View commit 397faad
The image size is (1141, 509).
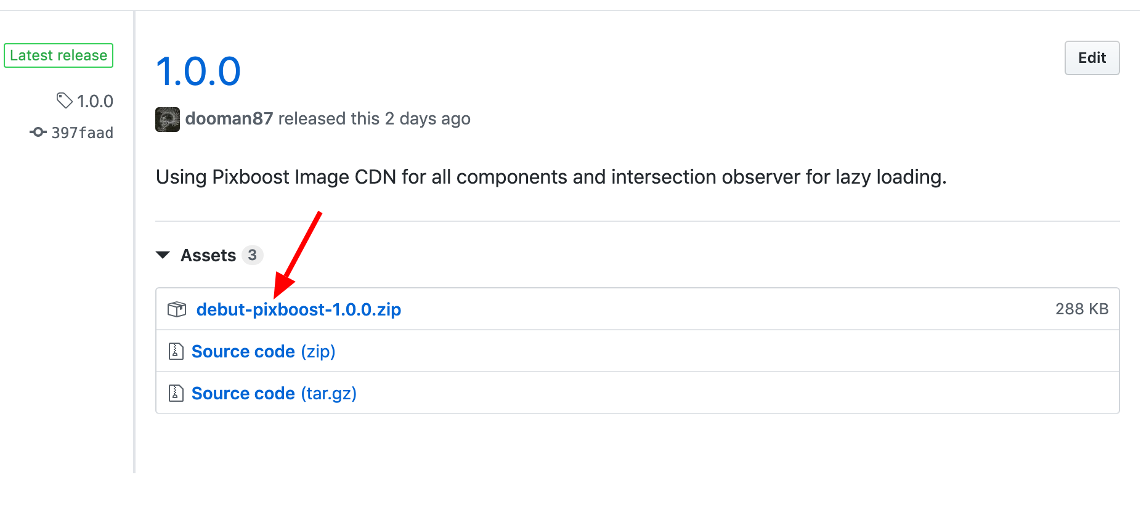(83, 132)
